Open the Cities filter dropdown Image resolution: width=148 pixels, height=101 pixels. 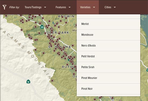point(110,7)
